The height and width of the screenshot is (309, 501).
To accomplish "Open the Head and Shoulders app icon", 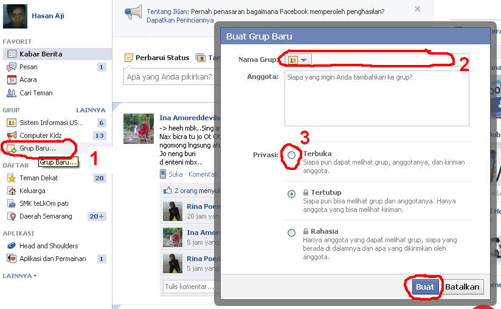I will 12,245.
